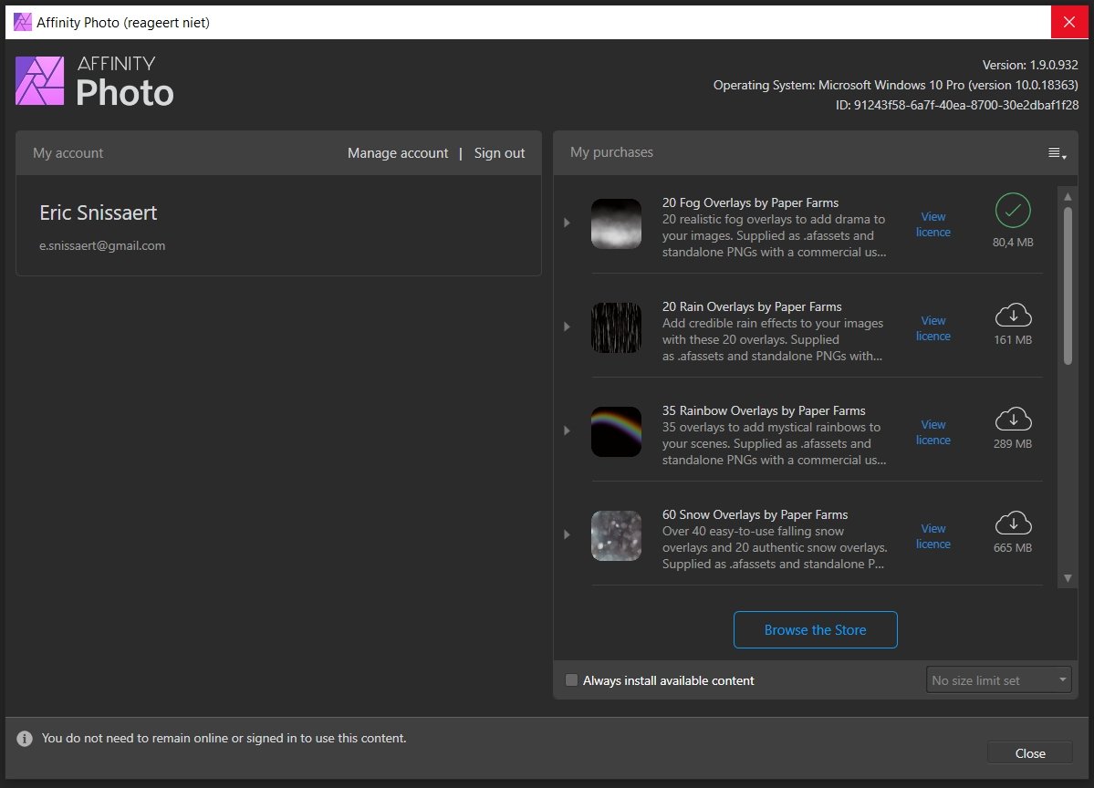
Task: Click the 80,4 MB size label
Action: tap(1013, 243)
